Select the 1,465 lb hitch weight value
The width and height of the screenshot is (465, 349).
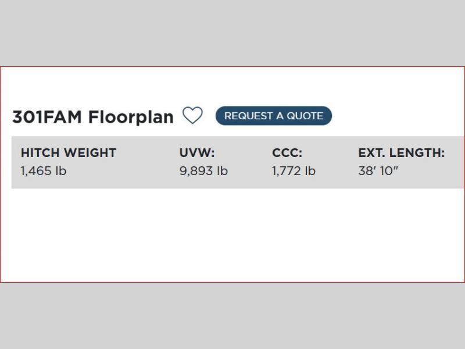coord(44,171)
